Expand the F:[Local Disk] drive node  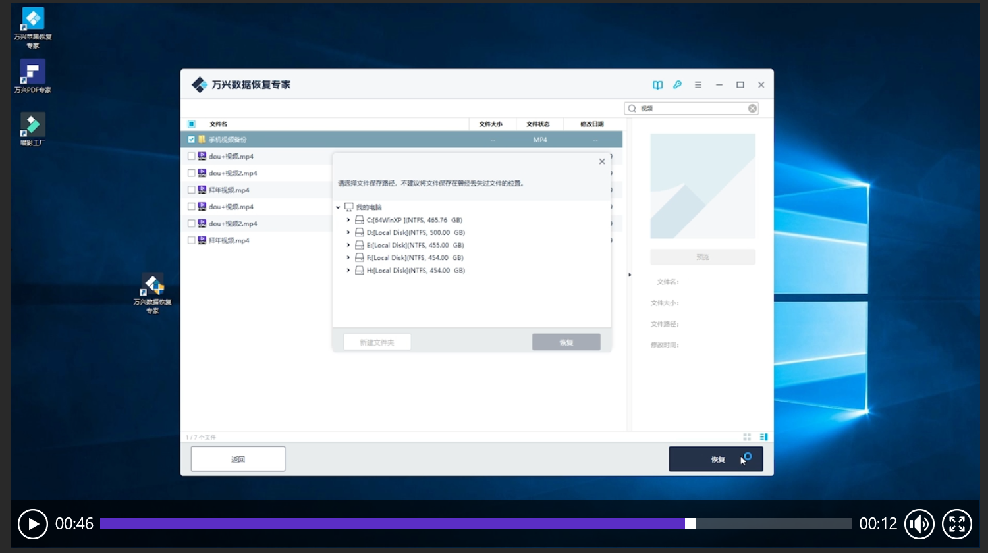click(348, 257)
